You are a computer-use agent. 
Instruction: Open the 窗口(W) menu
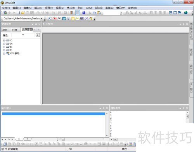(121, 8)
